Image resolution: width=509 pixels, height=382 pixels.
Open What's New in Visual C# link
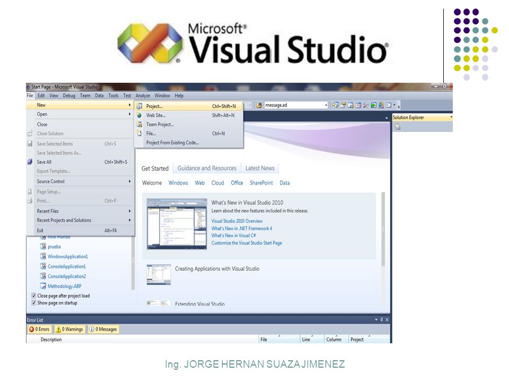(234, 236)
